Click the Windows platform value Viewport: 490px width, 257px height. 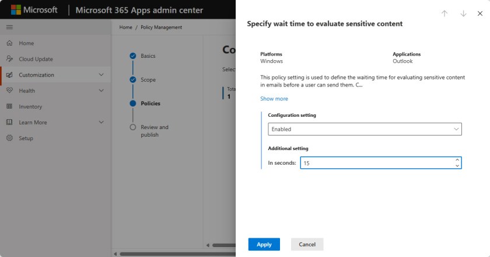click(272, 61)
